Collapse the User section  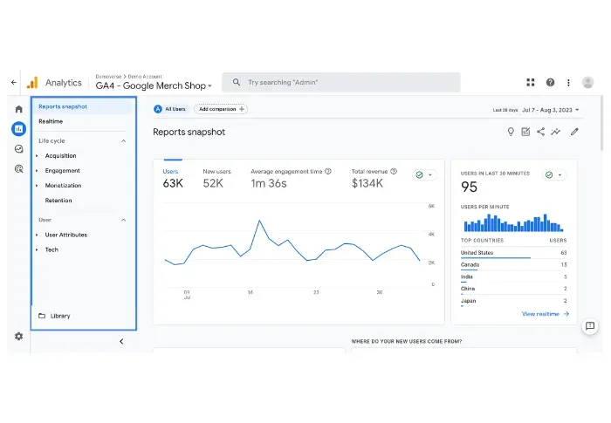coord(124,220)
